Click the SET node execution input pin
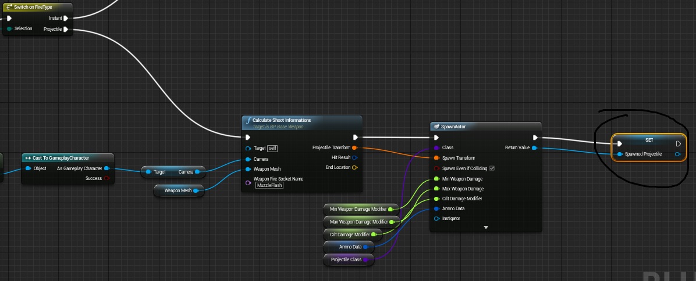 tap(620, 144)
